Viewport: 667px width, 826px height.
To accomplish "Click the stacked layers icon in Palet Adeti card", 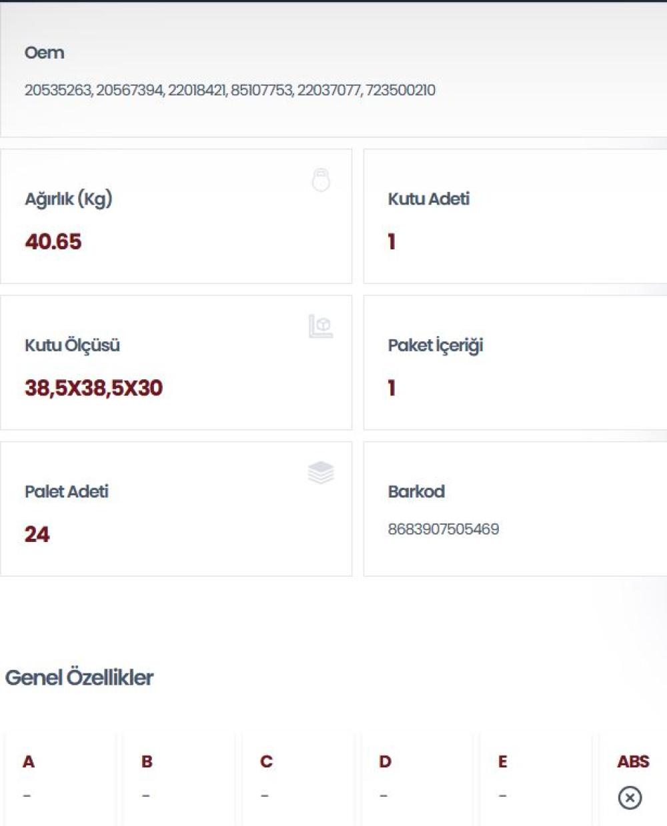I will pyautogui.click(x=321, y=473).
